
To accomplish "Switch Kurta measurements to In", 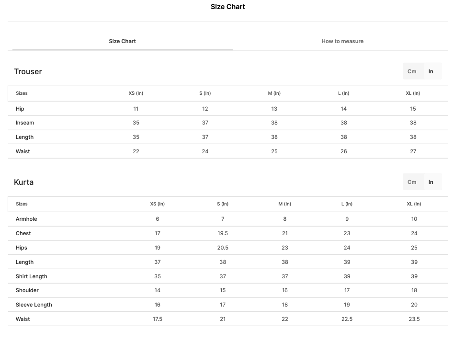I will (x=431, y=182).
